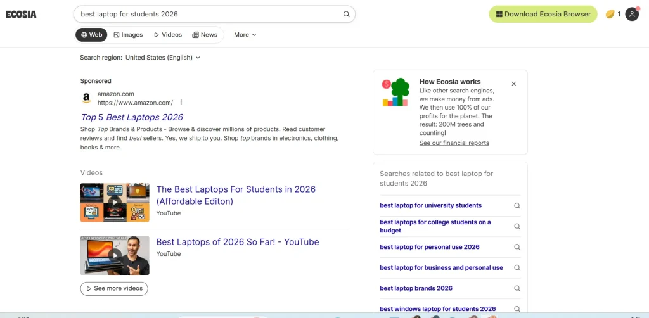
Task: Click the How Ecosia works heading
Action: (x=450, y=82)
